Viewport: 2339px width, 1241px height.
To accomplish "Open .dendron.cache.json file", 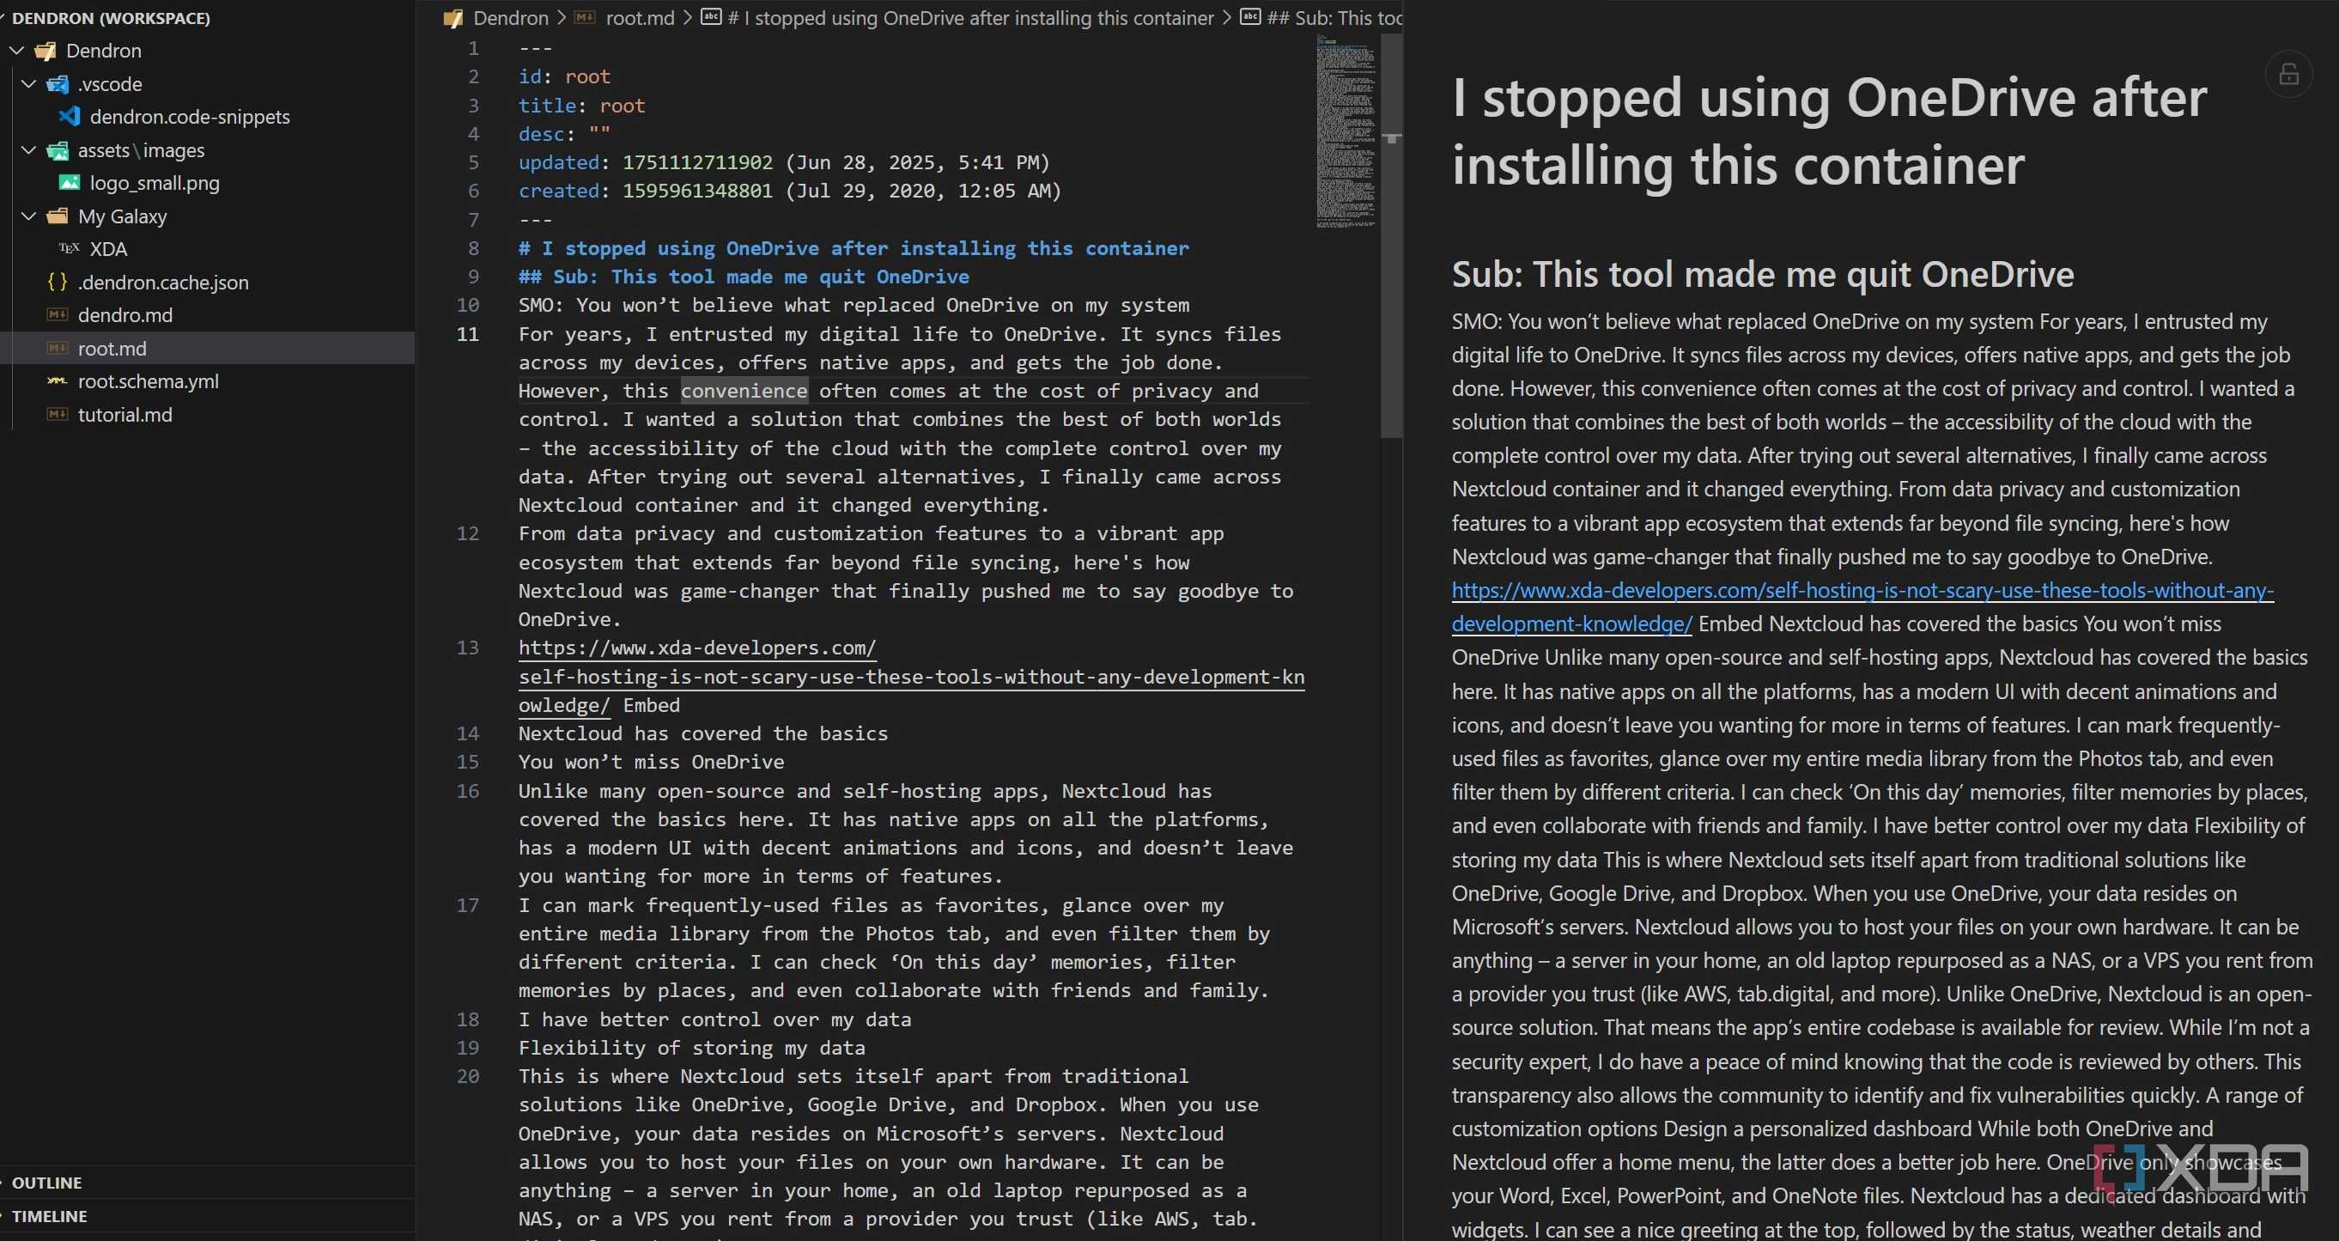I will [x=162, y=283].
